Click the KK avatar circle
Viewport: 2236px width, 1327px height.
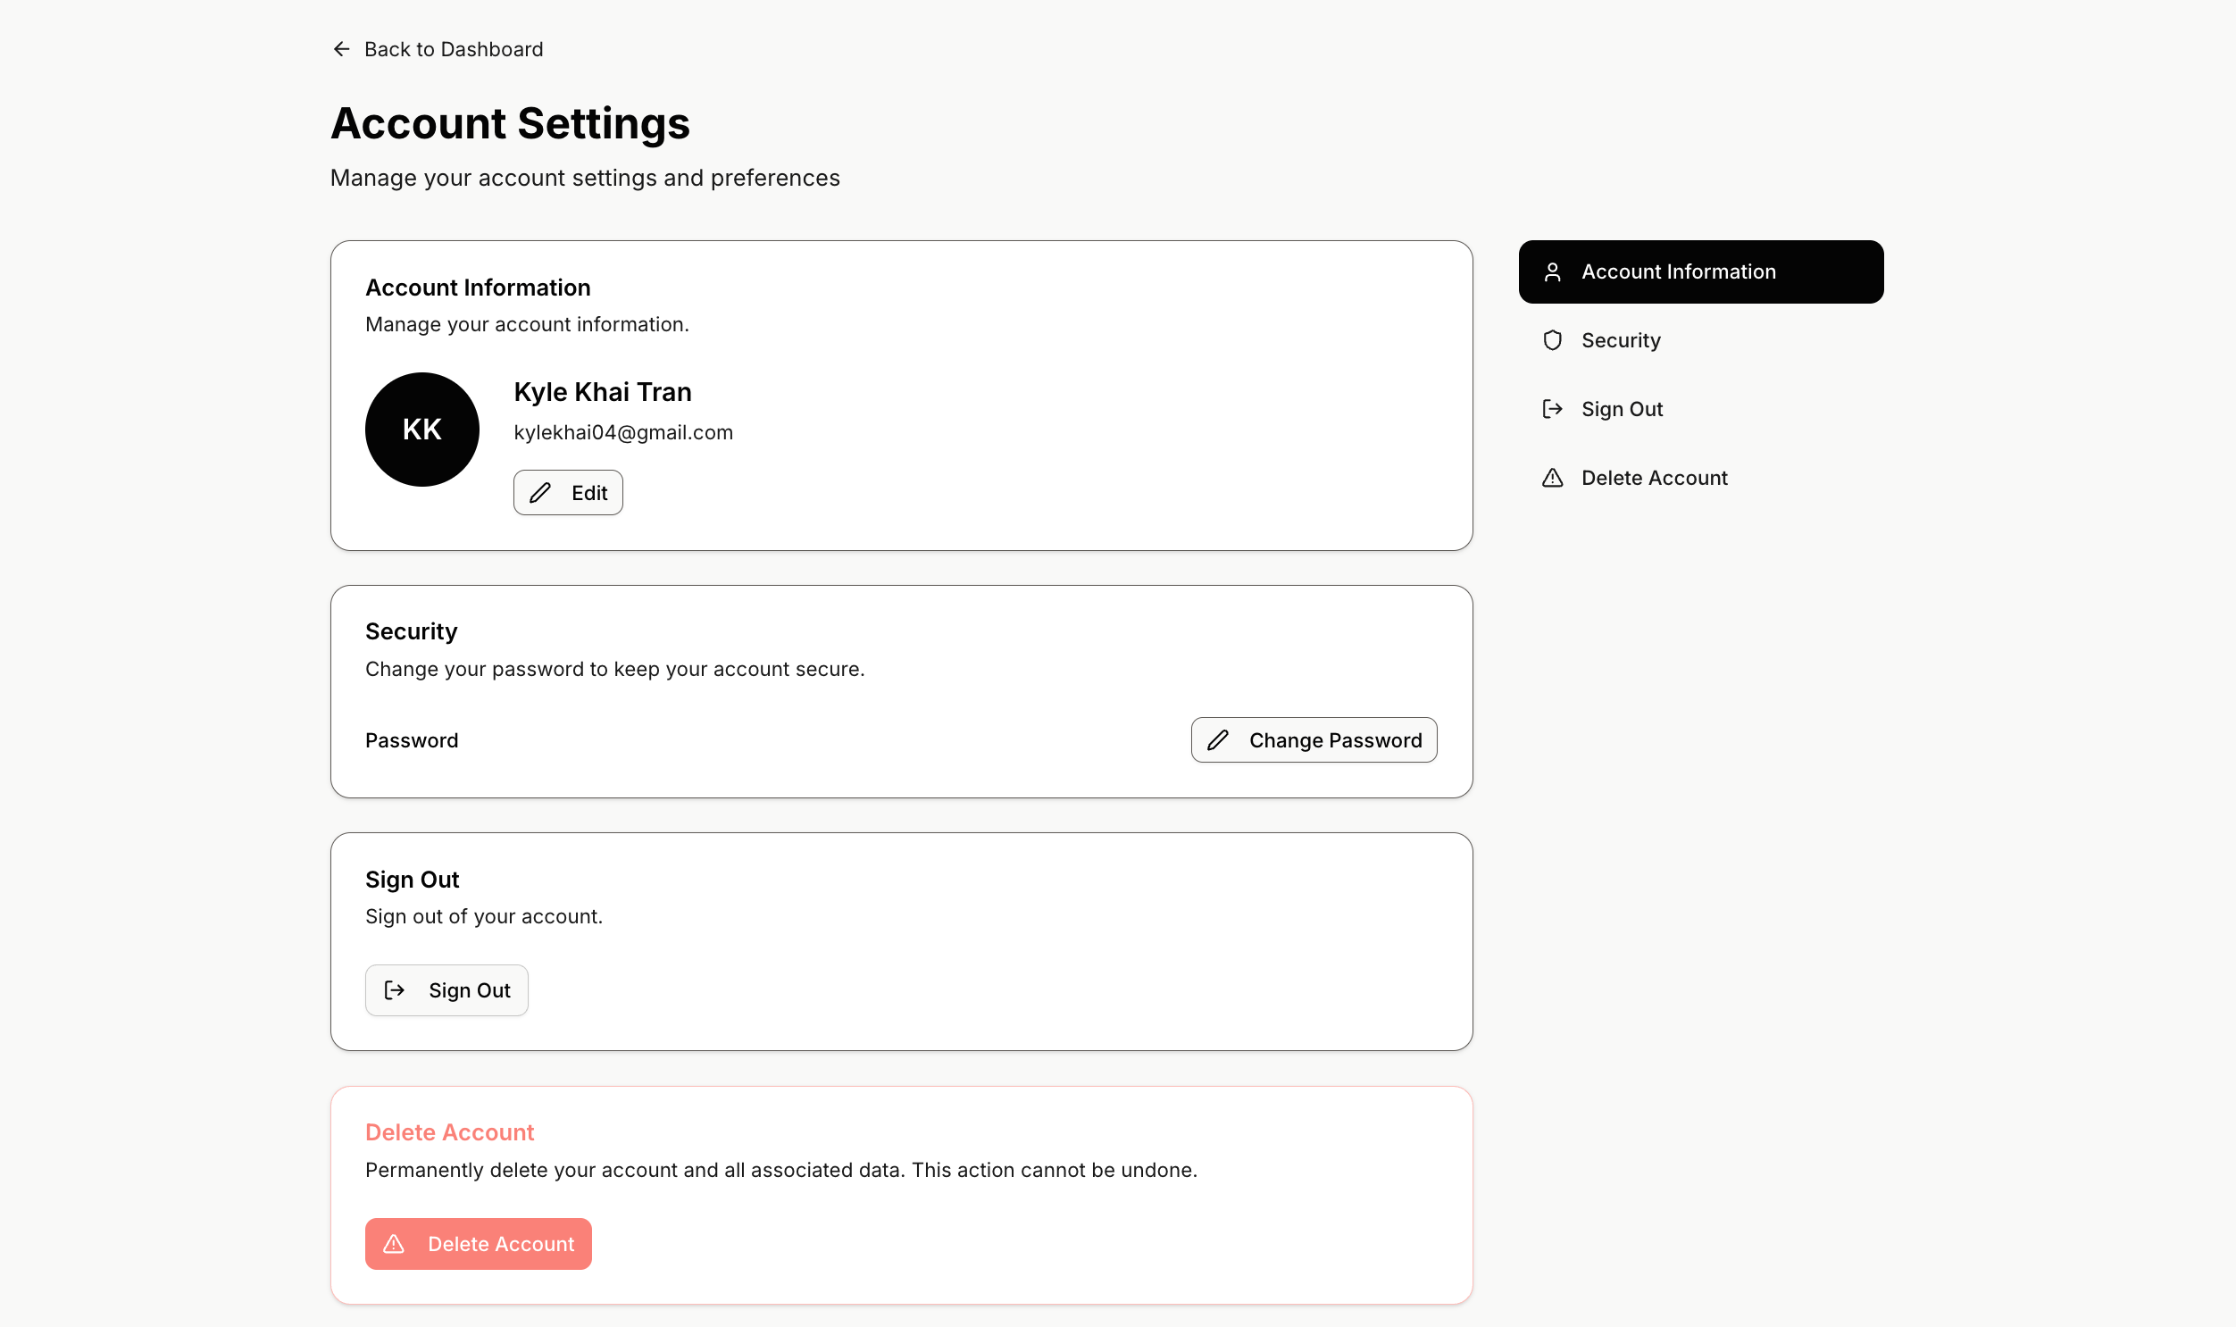coord(422,430)
